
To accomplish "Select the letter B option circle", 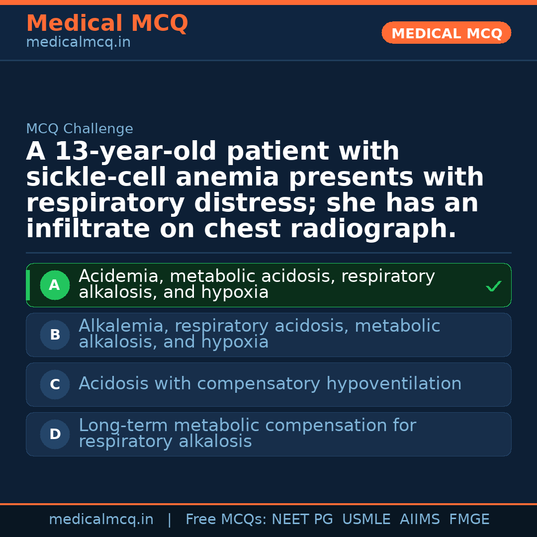I will click(x=55, y=335).
